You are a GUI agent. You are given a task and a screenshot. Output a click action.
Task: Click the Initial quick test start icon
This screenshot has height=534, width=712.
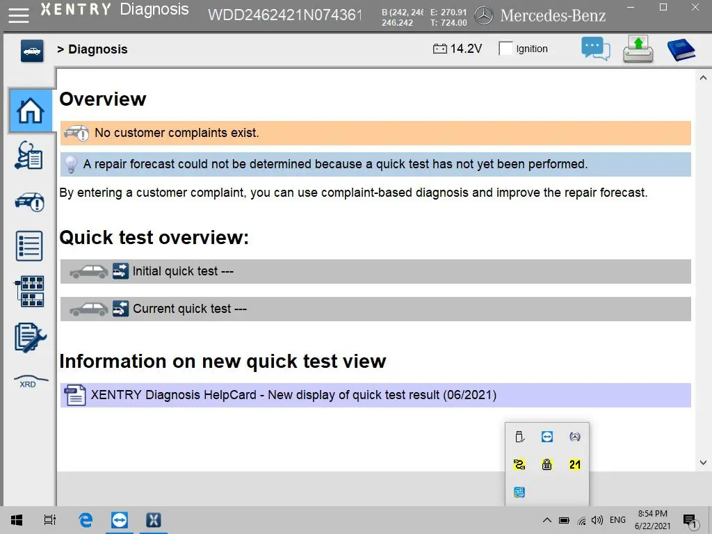pyautogui.click(x=121, y=271)
